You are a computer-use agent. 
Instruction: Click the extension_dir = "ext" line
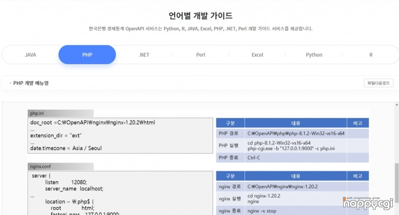pos(56,136)
